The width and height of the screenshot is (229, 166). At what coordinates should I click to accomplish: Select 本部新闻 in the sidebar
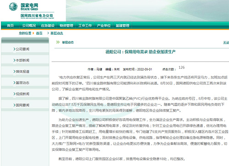(22, 60)
